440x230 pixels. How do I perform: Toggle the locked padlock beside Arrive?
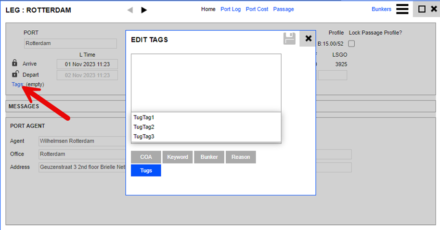pyautogui.click(x=15, y=63)
